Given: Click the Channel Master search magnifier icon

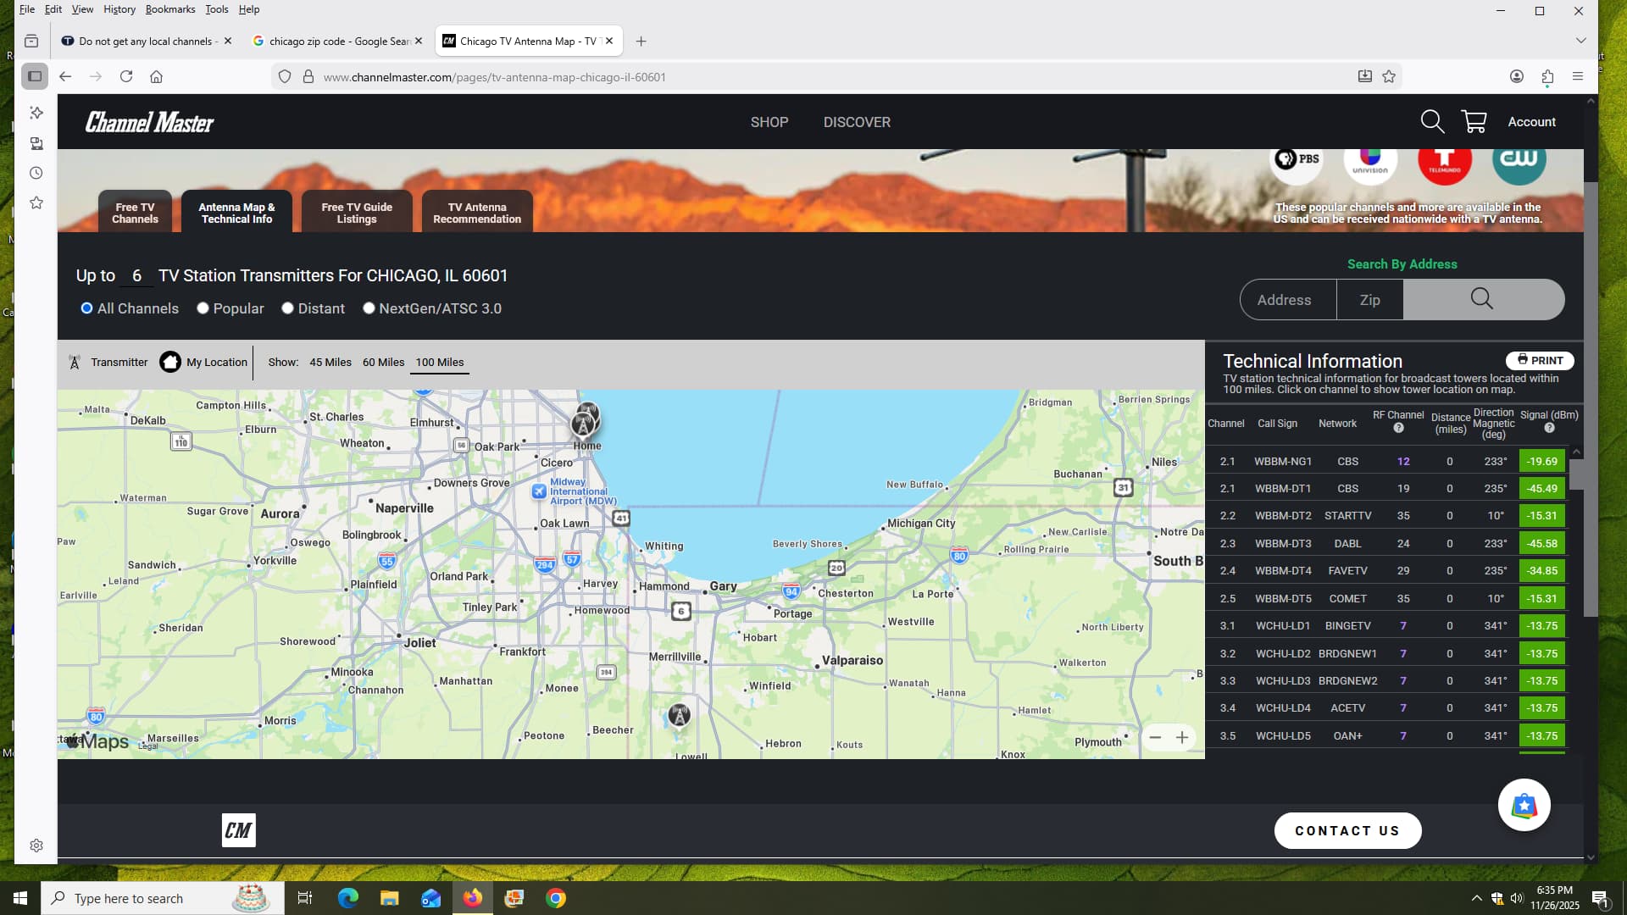Looking at the screenshot, I should coord(1432,122).
